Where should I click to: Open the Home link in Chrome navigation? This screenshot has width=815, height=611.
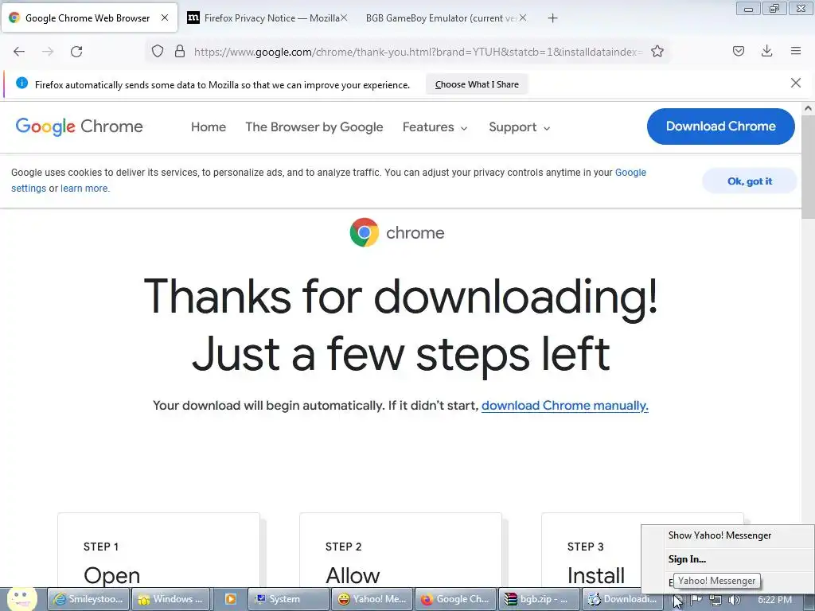pos(209,126)
